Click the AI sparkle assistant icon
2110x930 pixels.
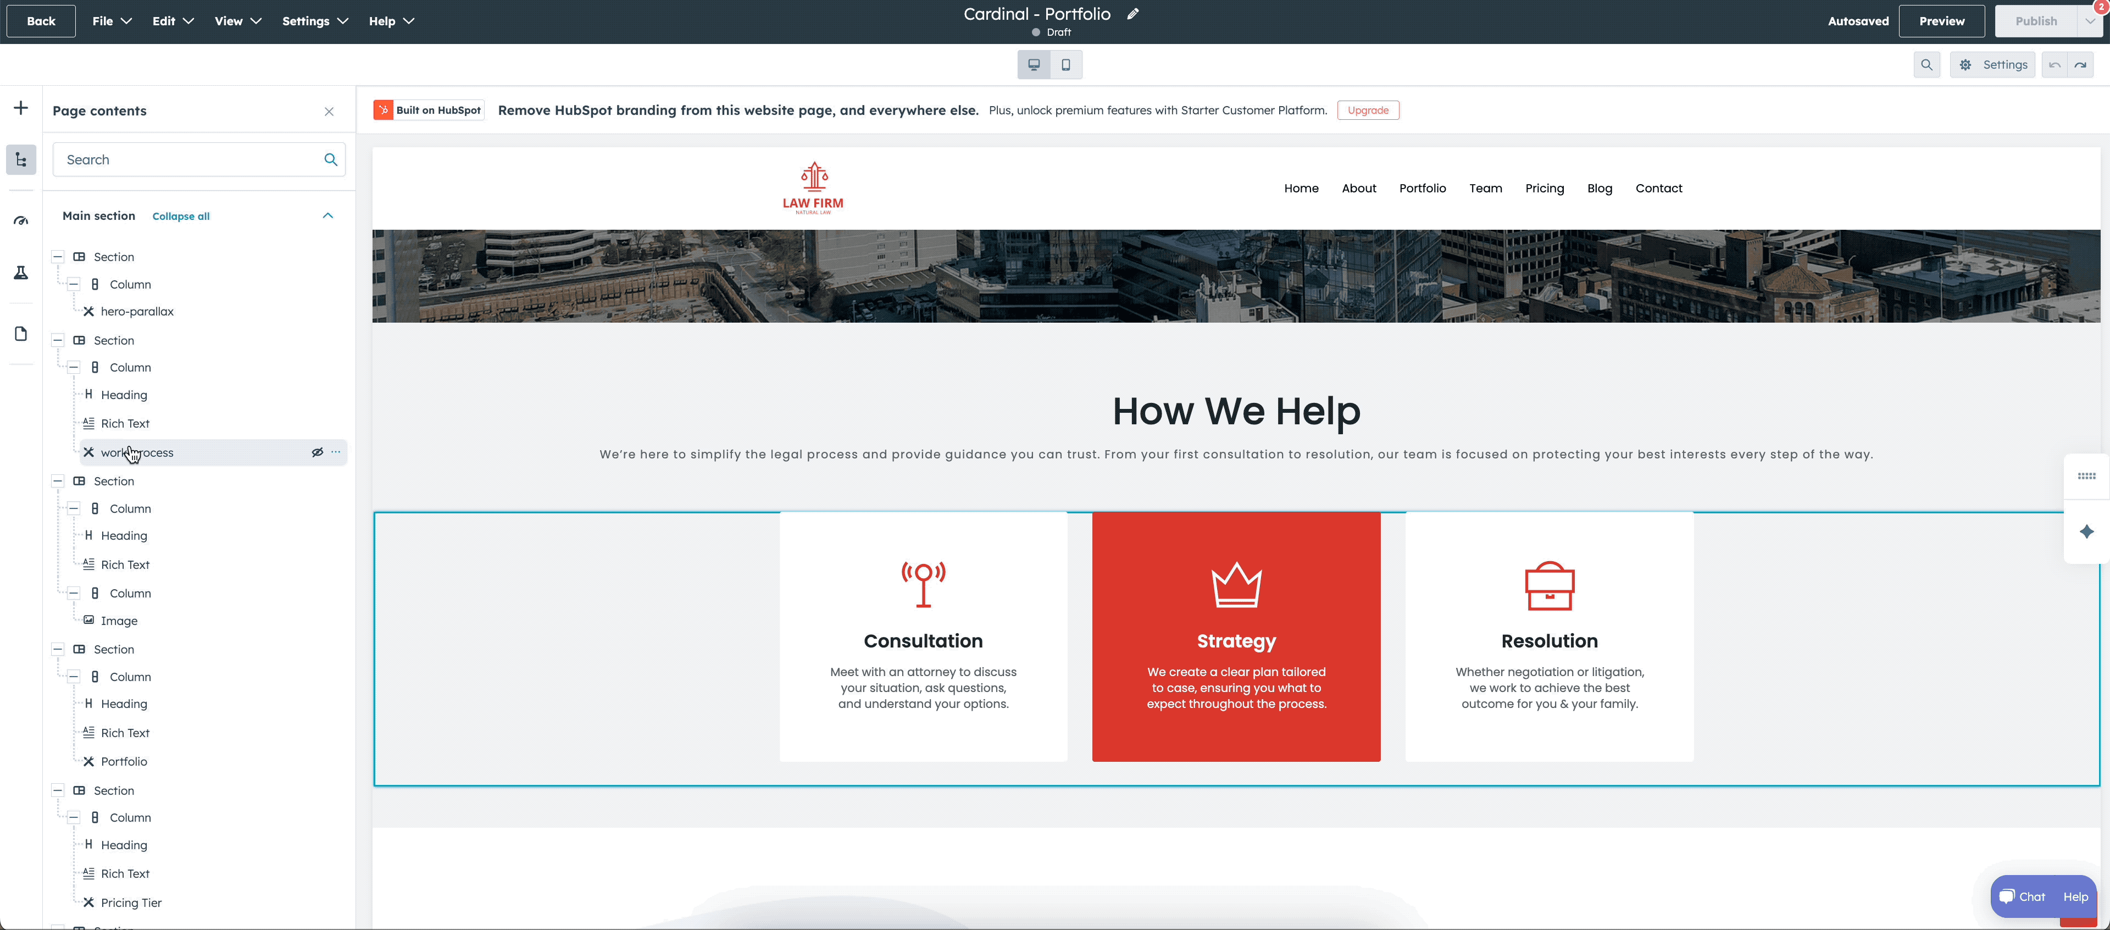click(x=2086, y=532)
